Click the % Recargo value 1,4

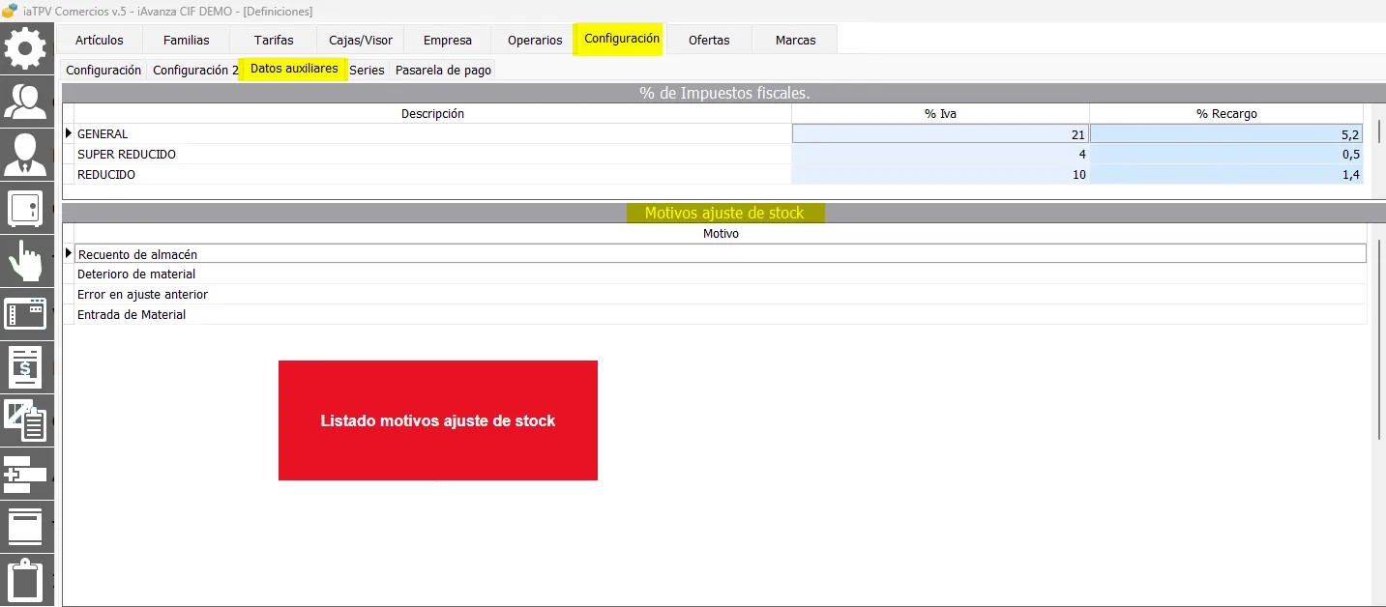(x=1226, y=175)
